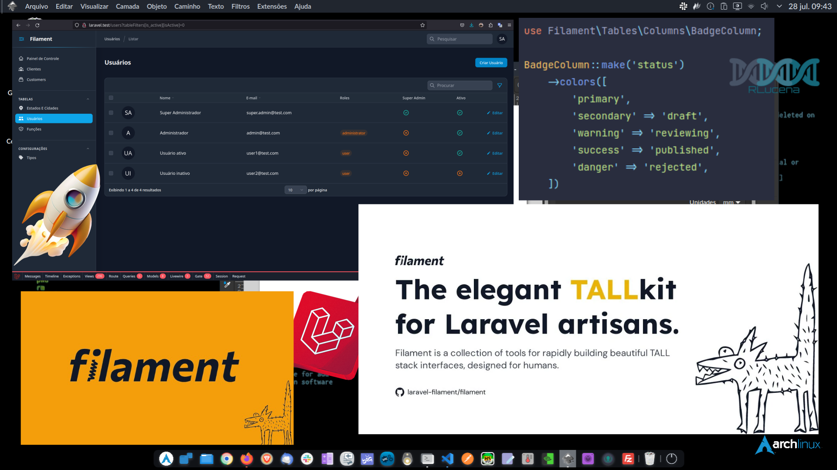Click the Super Admin cross icon for Administrador
The width and height of the screenshot is (837, 470).
[406, 133]
